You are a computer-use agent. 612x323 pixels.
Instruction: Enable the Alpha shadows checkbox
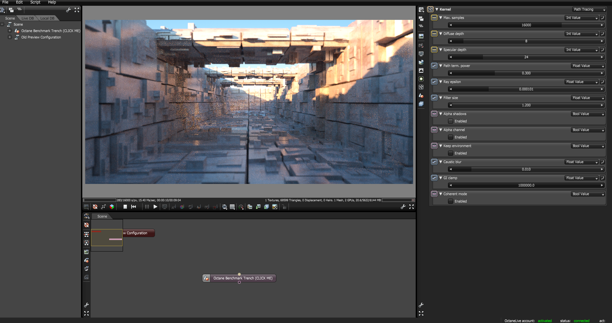[x=451, y=121]
